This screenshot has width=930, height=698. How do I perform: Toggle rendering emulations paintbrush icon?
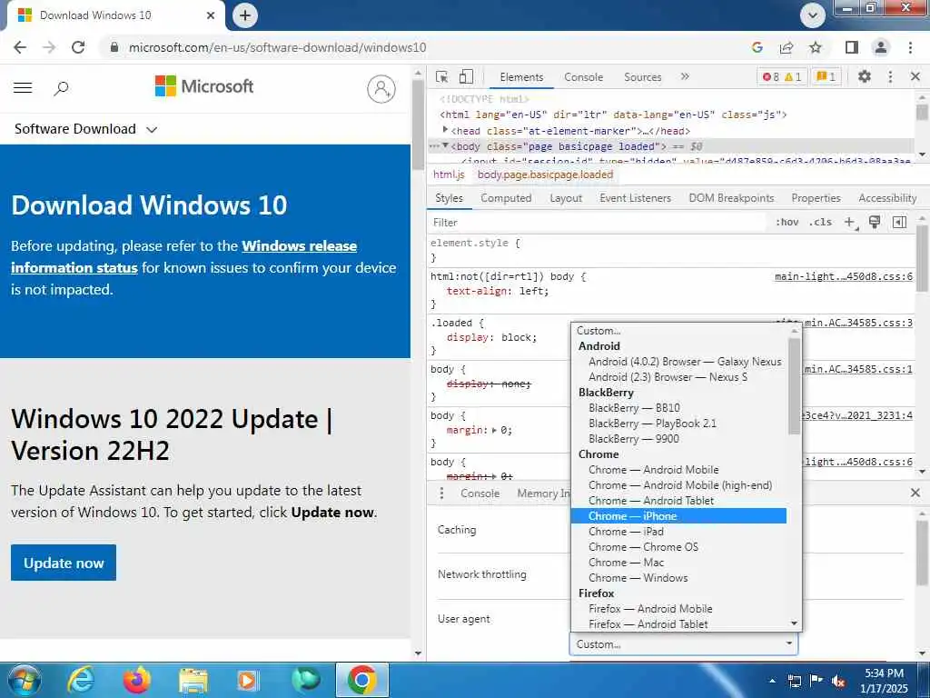(x=875, y=222)
